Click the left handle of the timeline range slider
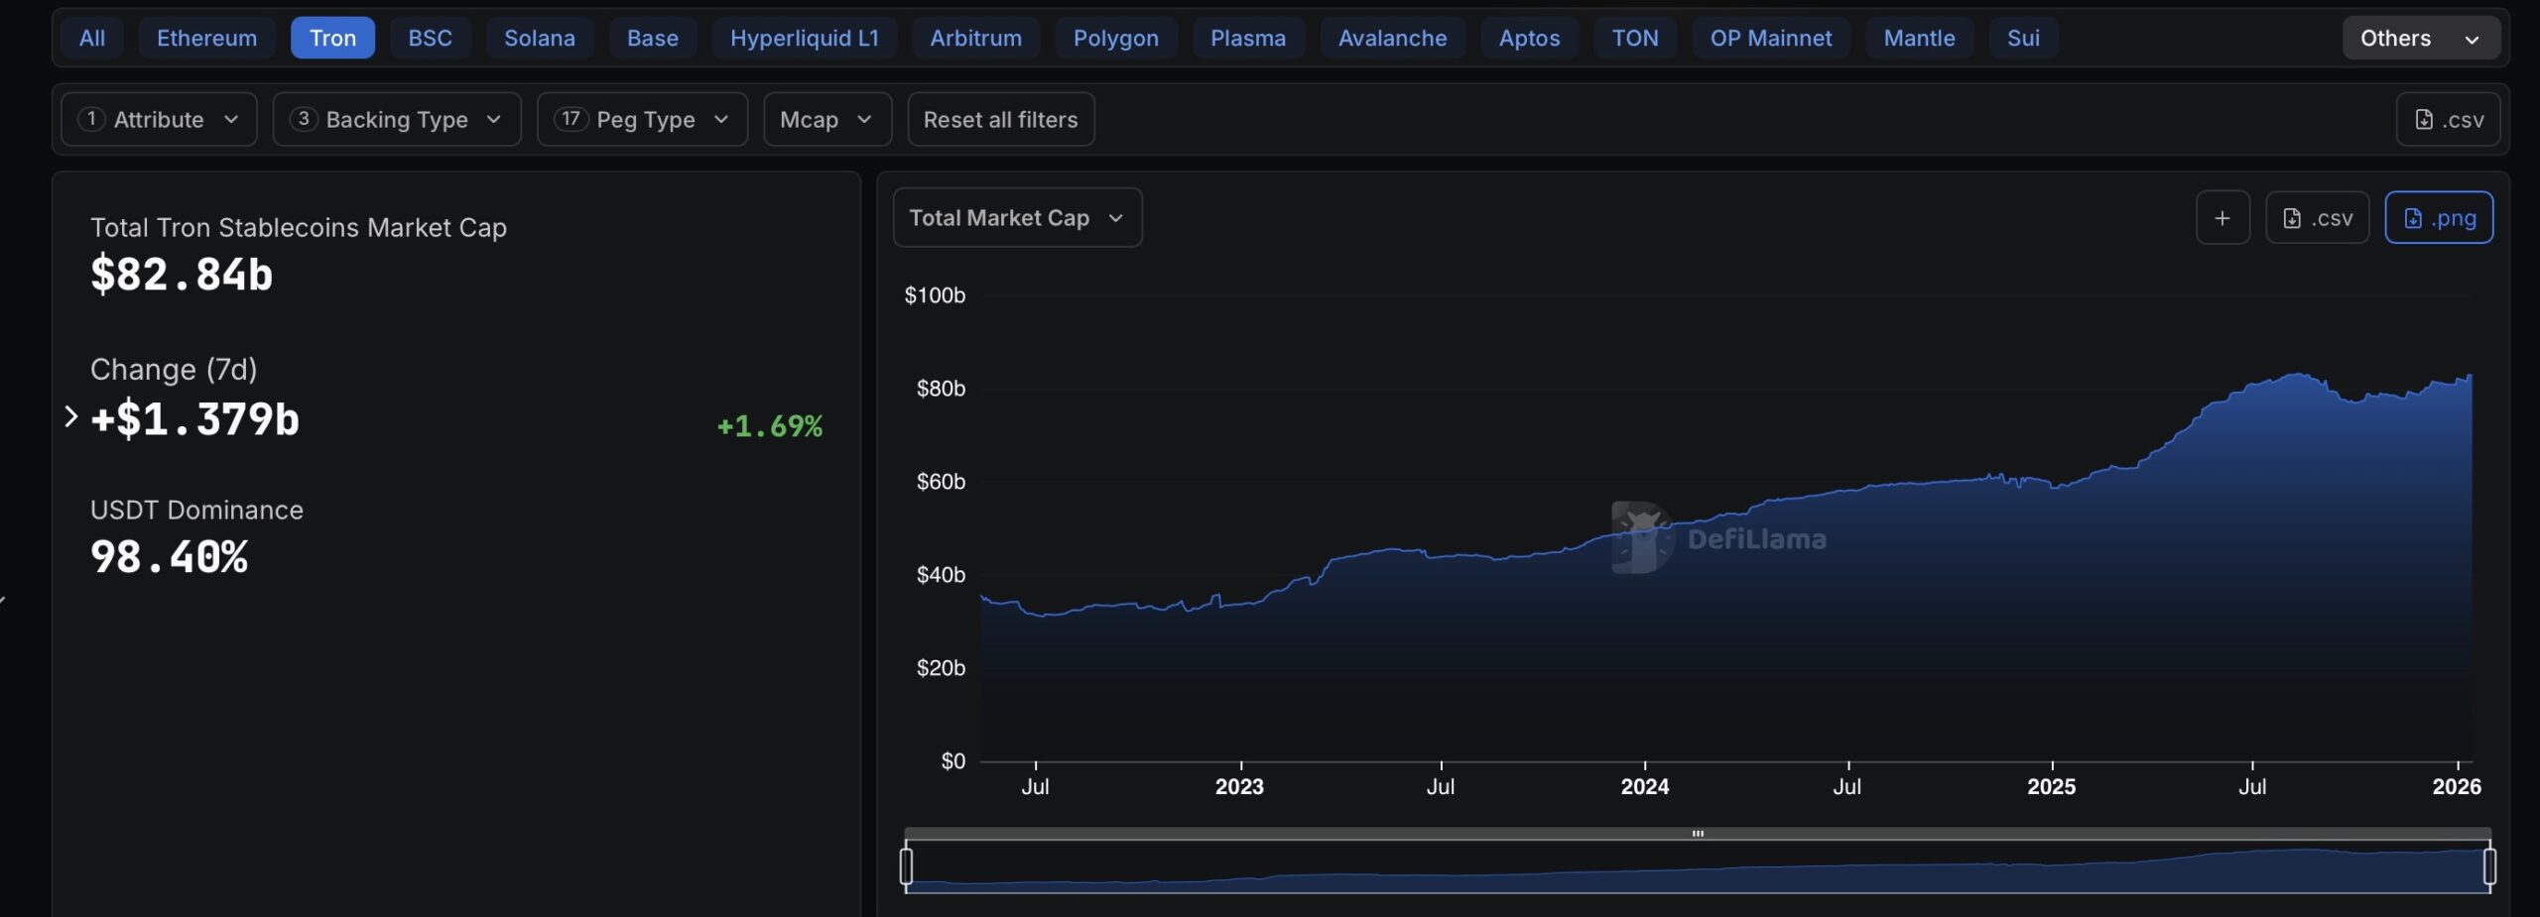Viewport: 2540px width, 917px height. pyautogui.click(x=906, y=864)
